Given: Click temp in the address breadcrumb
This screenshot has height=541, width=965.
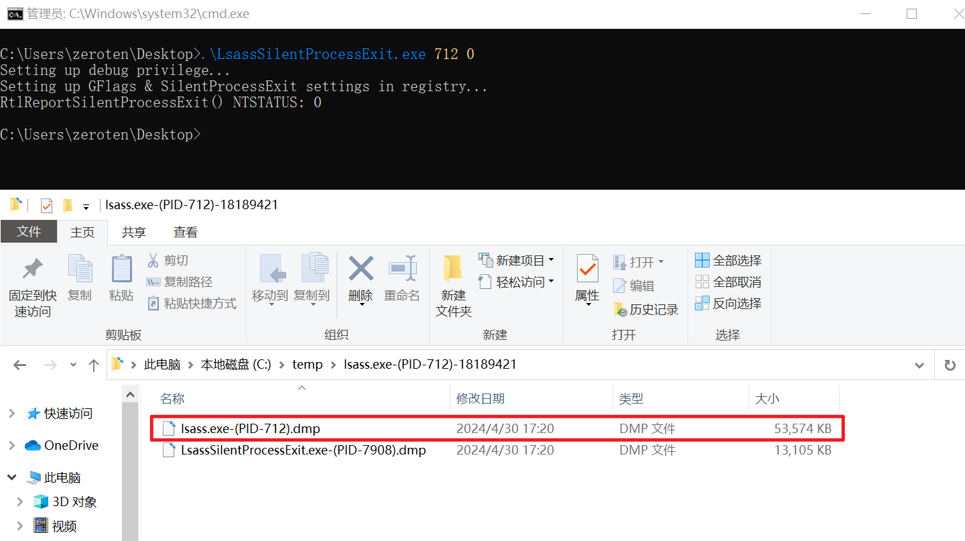Looking at the screenshot, I should (308, 365).
